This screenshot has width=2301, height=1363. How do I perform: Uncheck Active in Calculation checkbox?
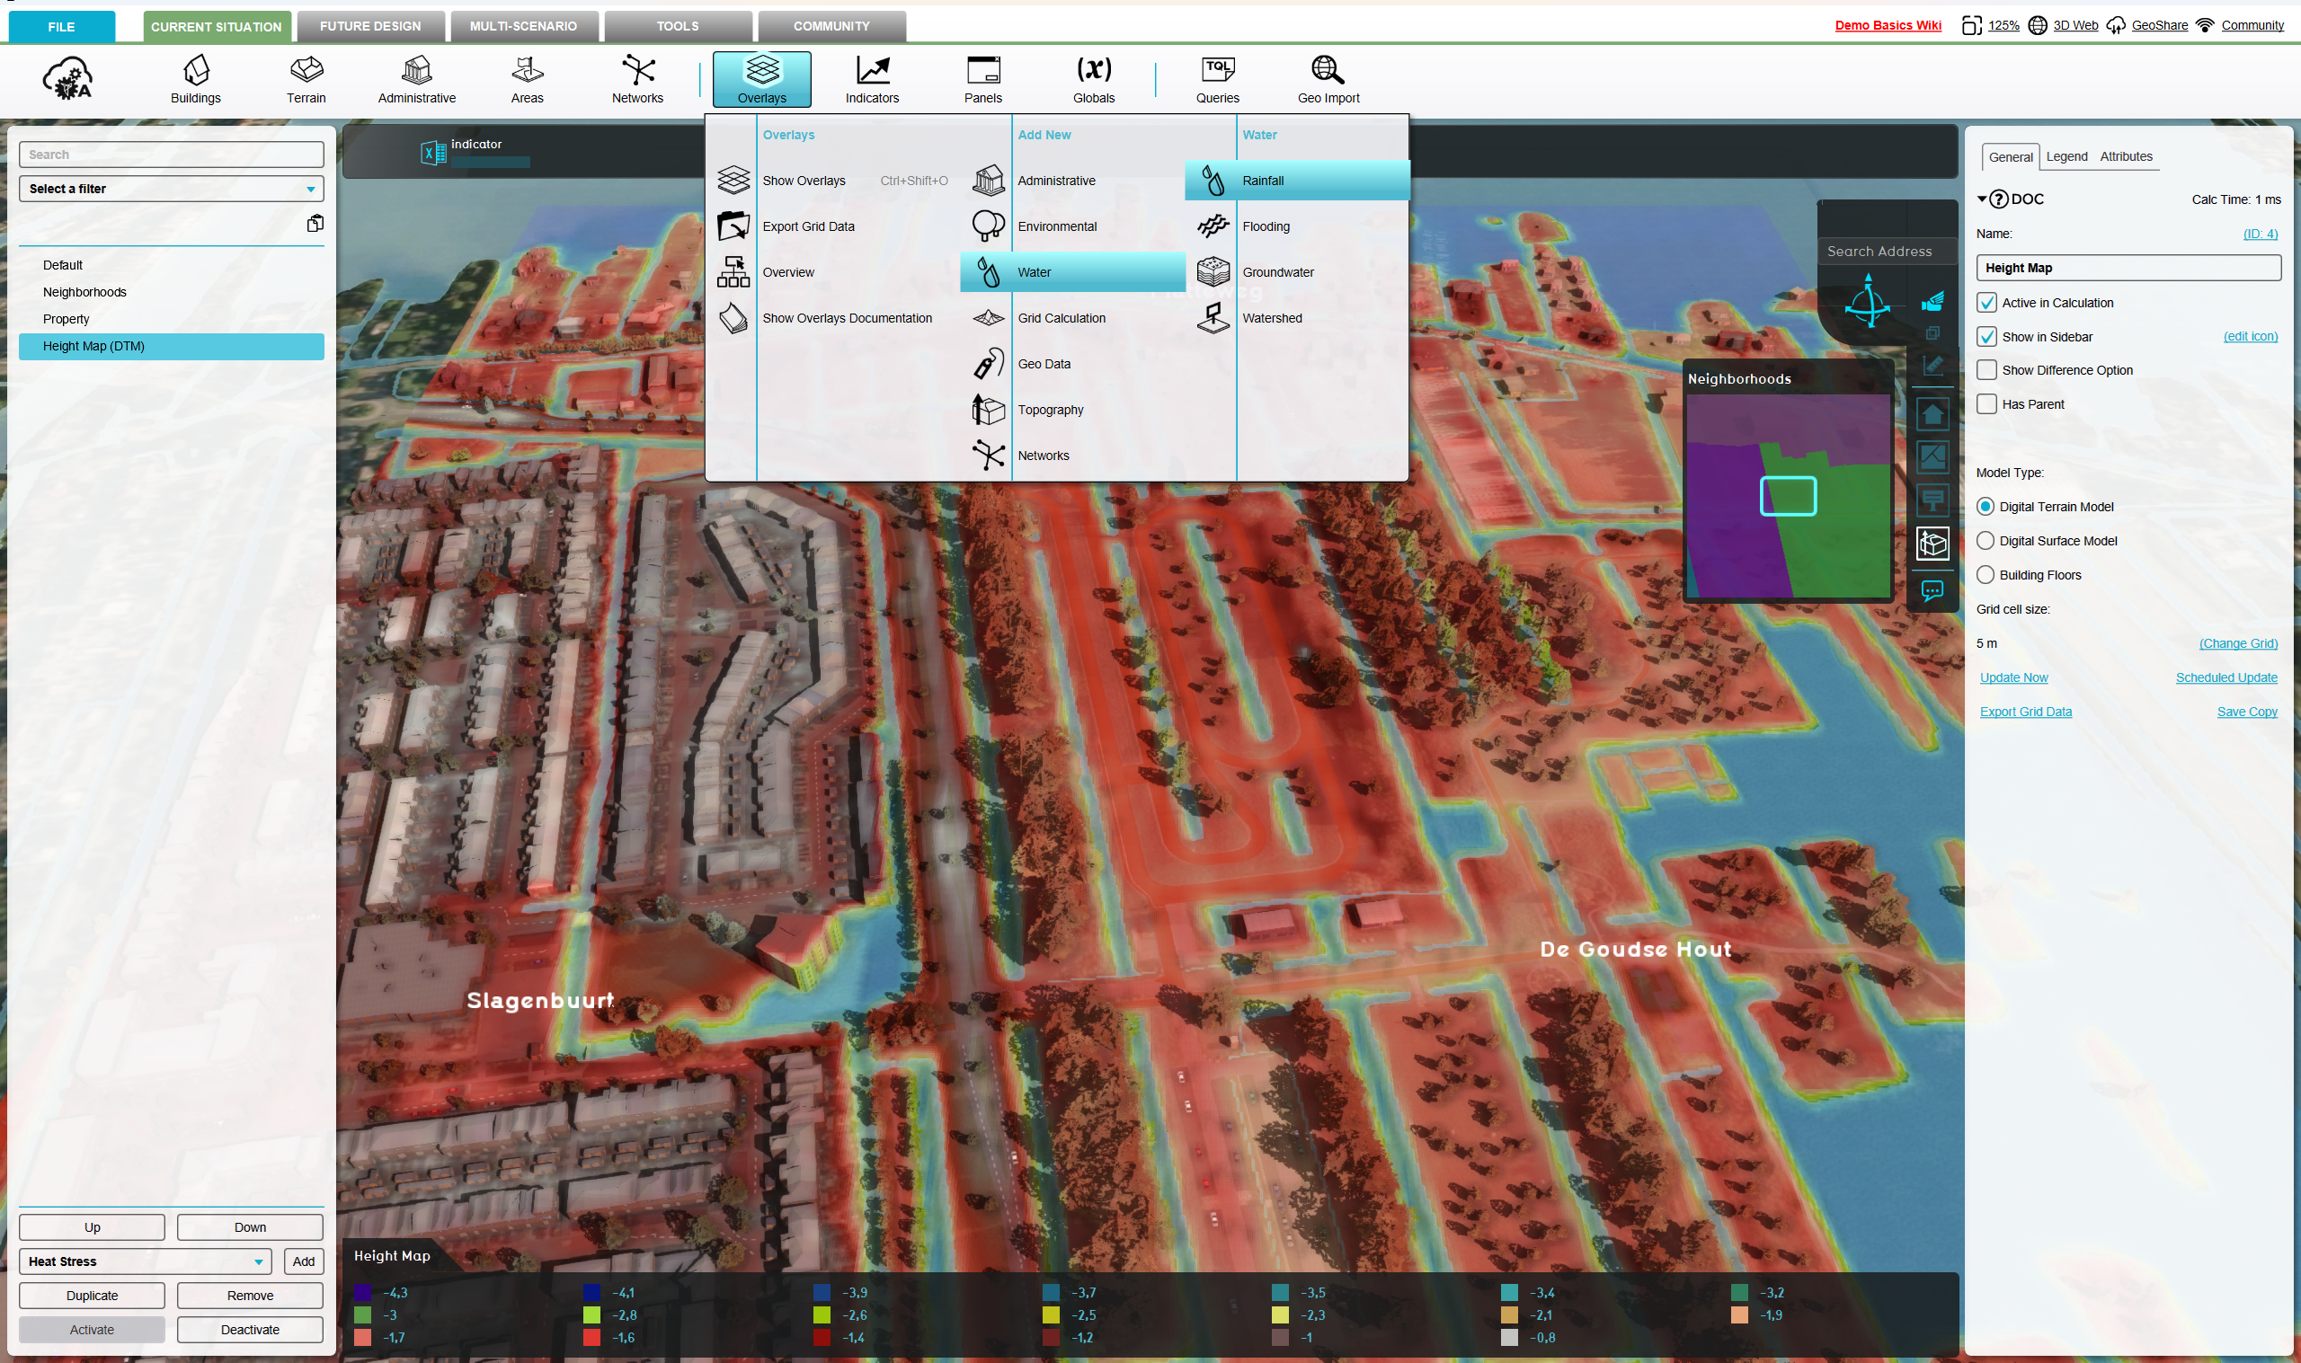1986,303
